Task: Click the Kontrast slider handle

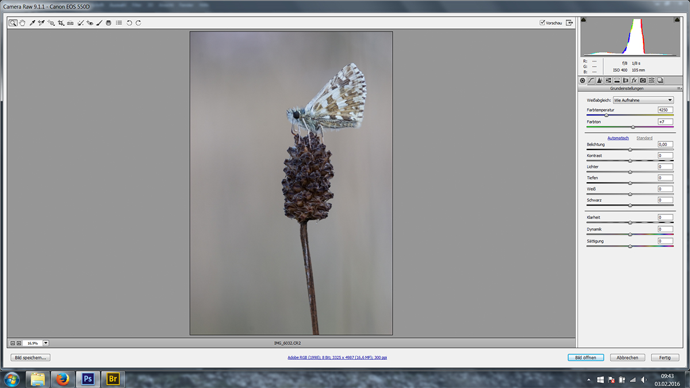Action: (x=630, y=160)
